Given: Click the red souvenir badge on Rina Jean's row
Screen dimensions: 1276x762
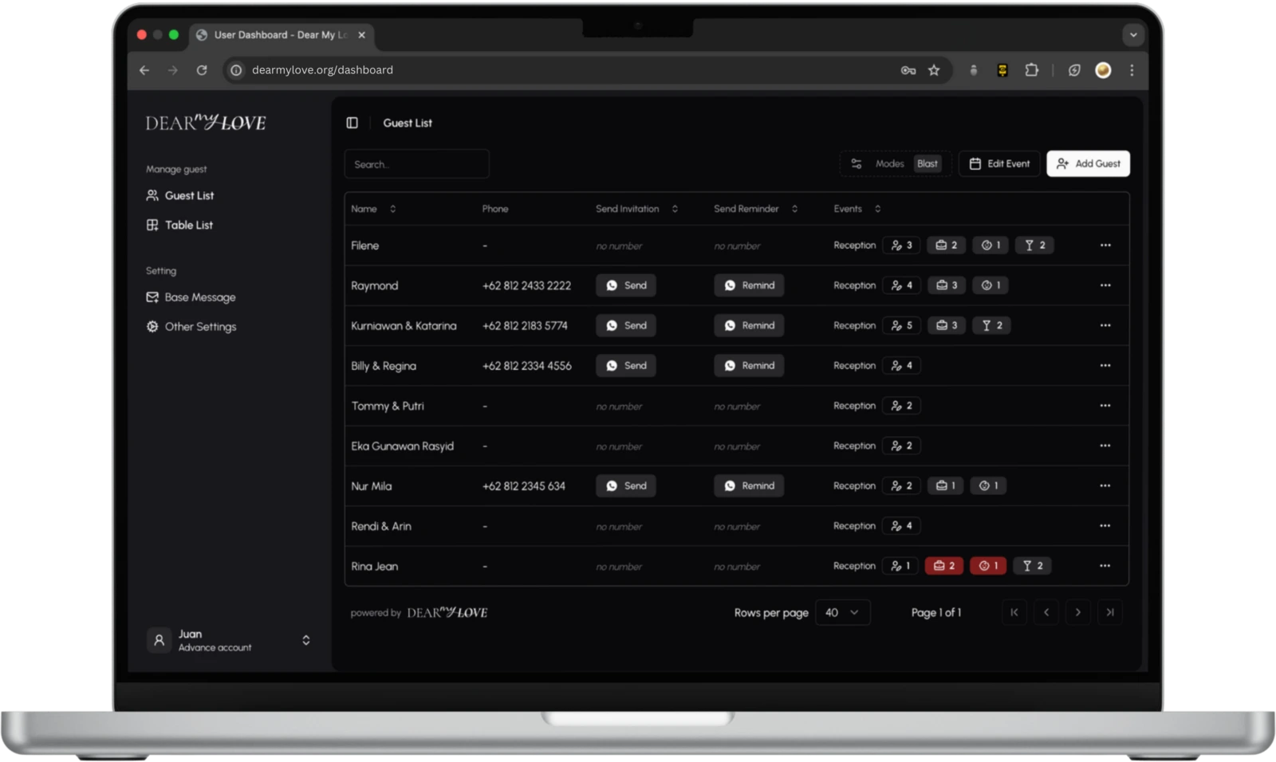Looking at the screenshot, I should coord(944,565).
